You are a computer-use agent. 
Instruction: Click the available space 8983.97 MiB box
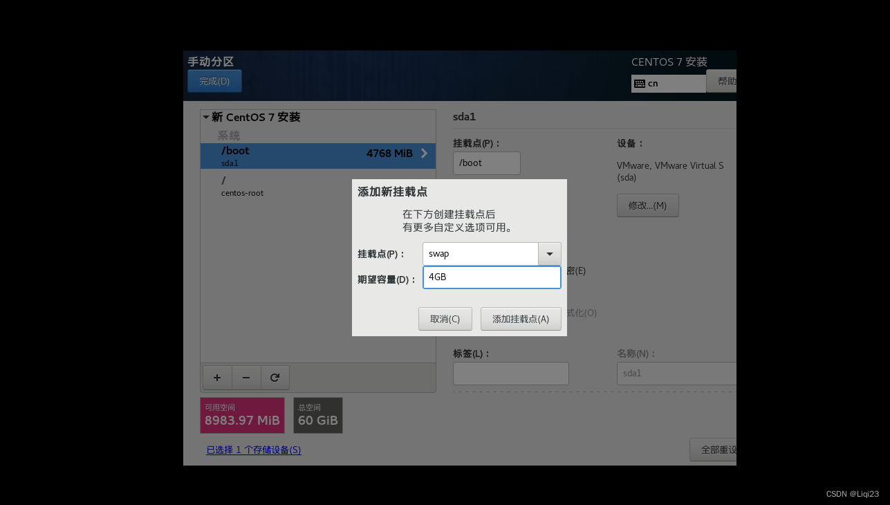pos(242,415)
